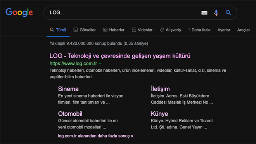Open the LOG - Teknoloji result title
This screenshot has height=144, width=256.
pyautogui.click(x=120, y=56)
